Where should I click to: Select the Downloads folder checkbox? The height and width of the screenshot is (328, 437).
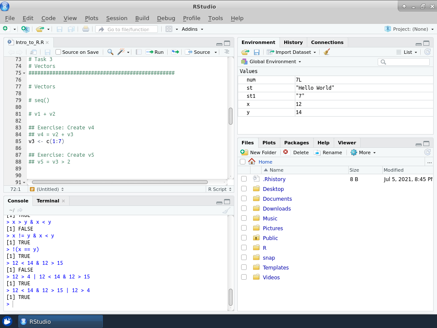coord(244,208)
